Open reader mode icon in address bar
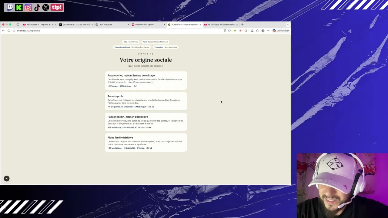The height and width of the screenshot is (218, 388). click(225, 31)
